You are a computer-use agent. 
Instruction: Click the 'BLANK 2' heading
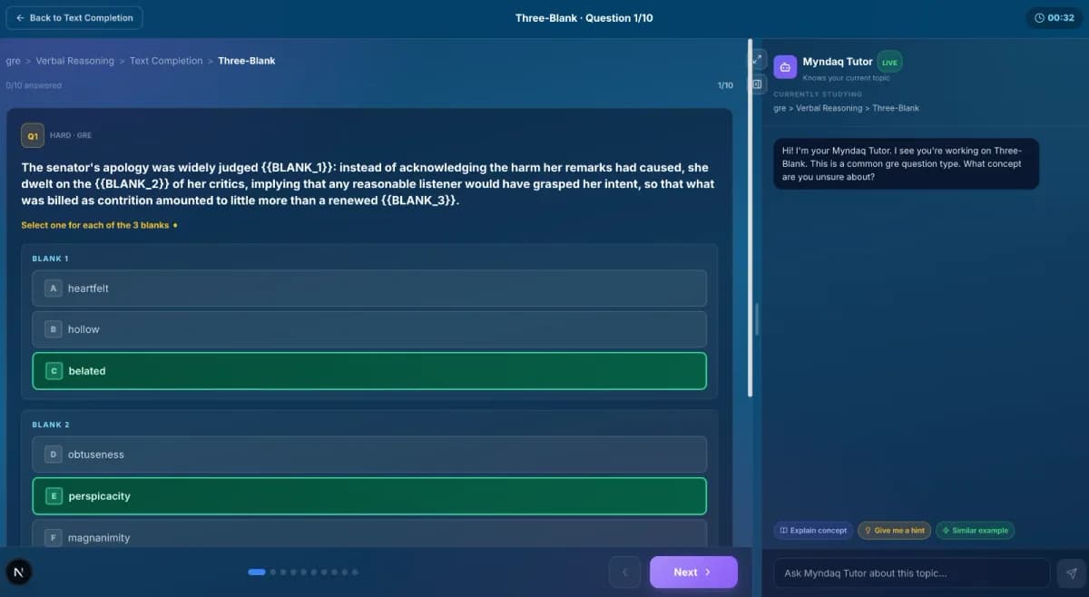click(51, 425)
